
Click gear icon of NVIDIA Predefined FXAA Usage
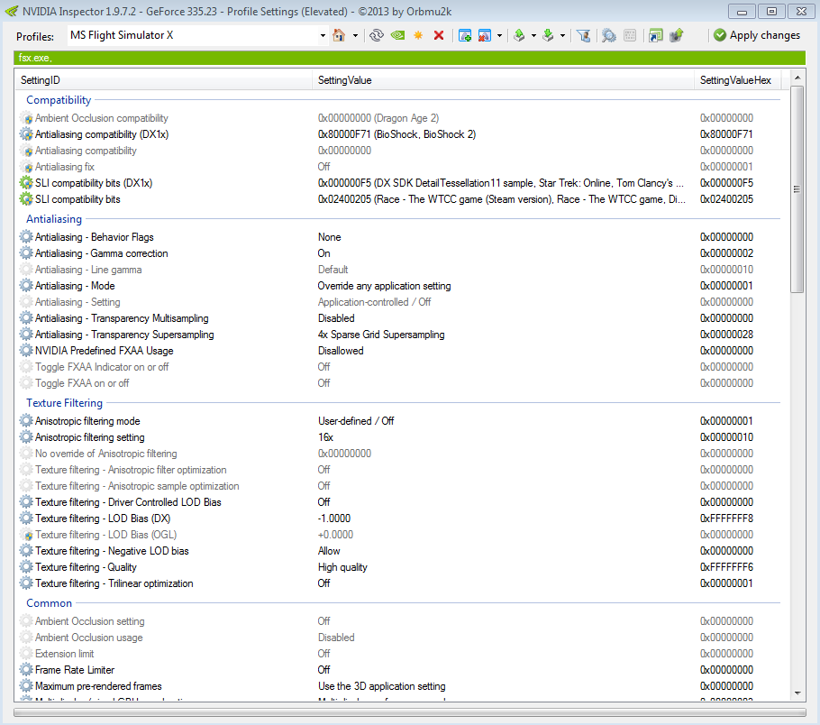pyautogui.click(x=26, y=350)
